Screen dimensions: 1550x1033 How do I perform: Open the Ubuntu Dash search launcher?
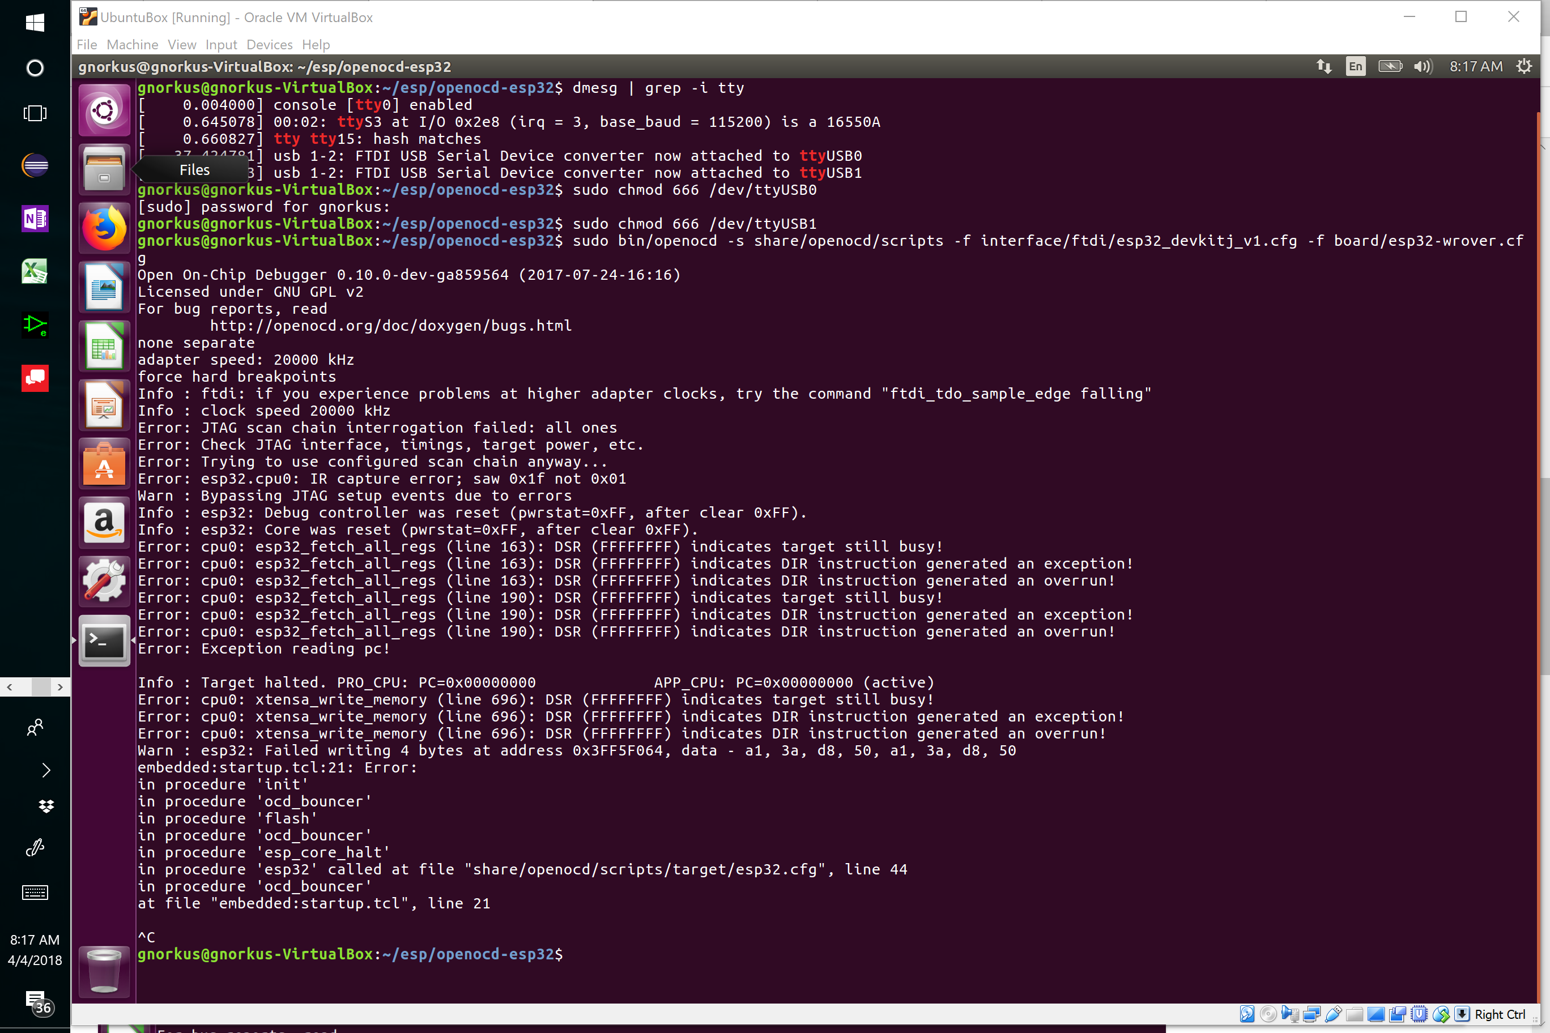[104, 110]
